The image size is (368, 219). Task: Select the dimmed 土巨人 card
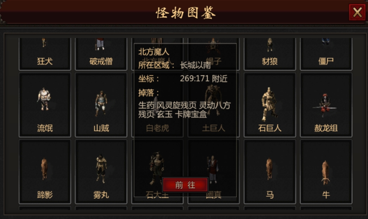[x=214, y=128]
